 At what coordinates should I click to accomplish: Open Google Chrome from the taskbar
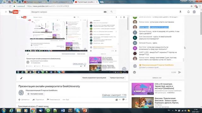[x=33, y=110]
